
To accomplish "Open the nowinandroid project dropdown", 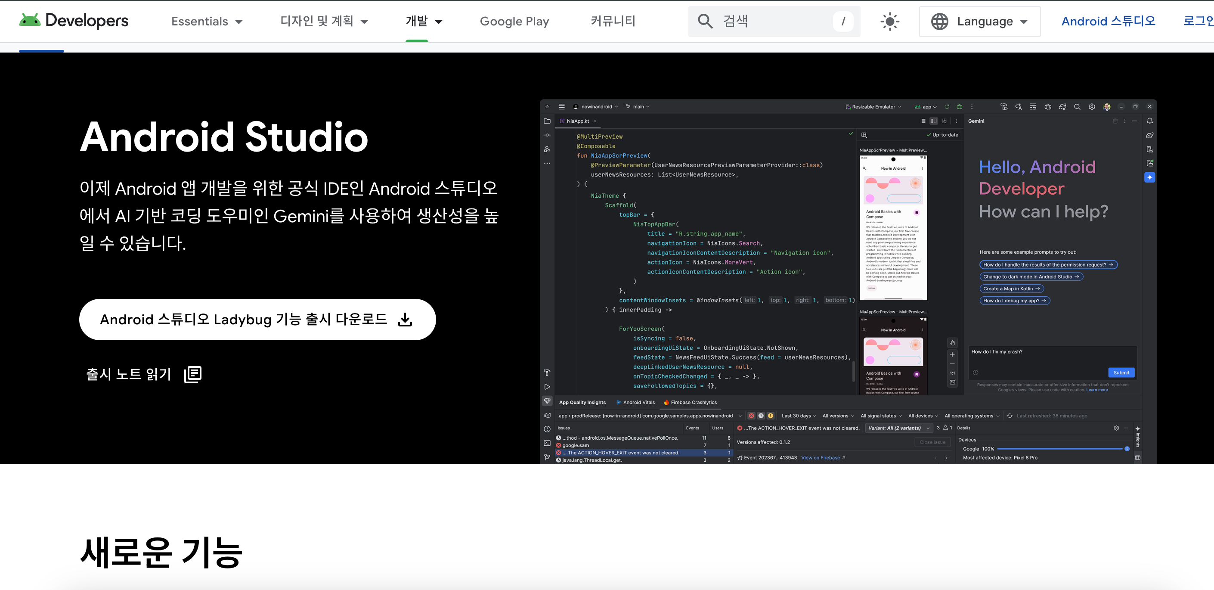I will 596,106.
